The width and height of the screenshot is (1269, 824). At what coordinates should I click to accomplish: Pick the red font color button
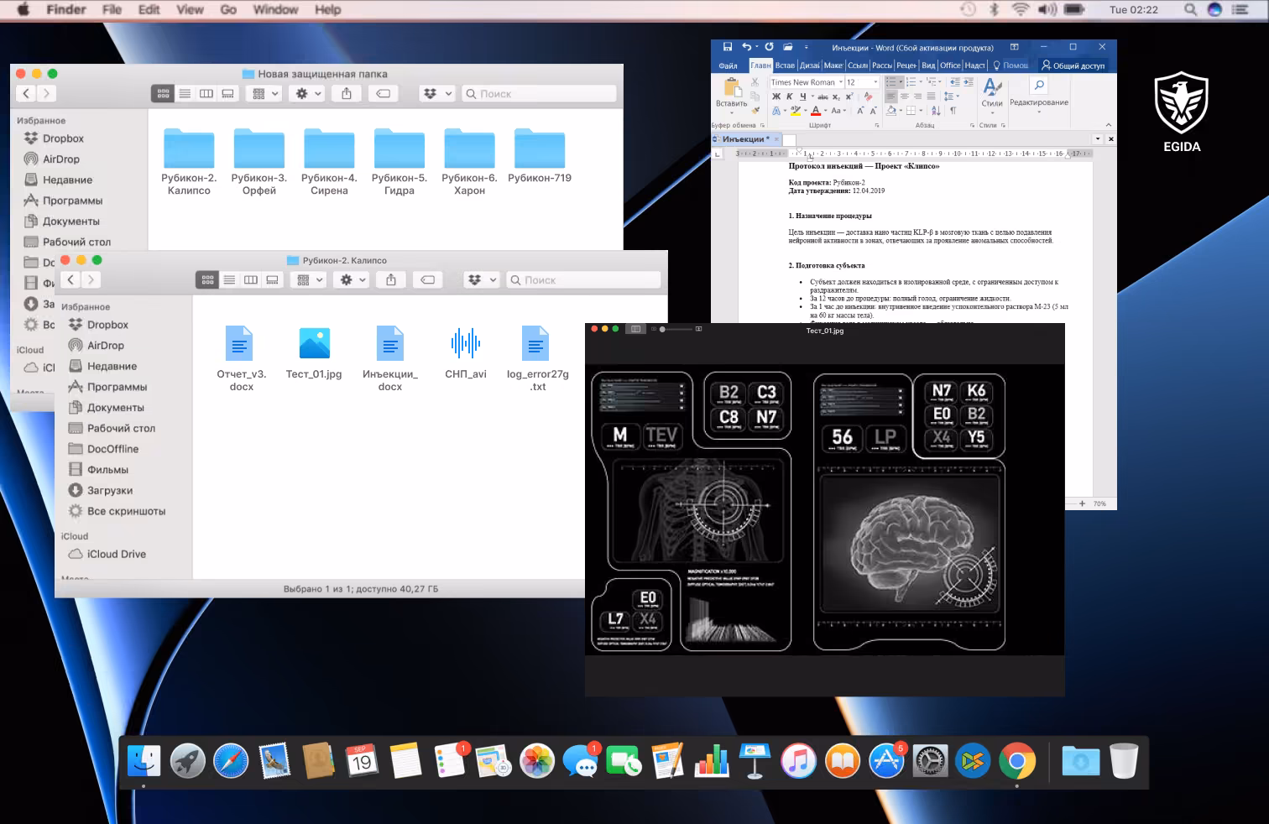(x=815, y=110)
